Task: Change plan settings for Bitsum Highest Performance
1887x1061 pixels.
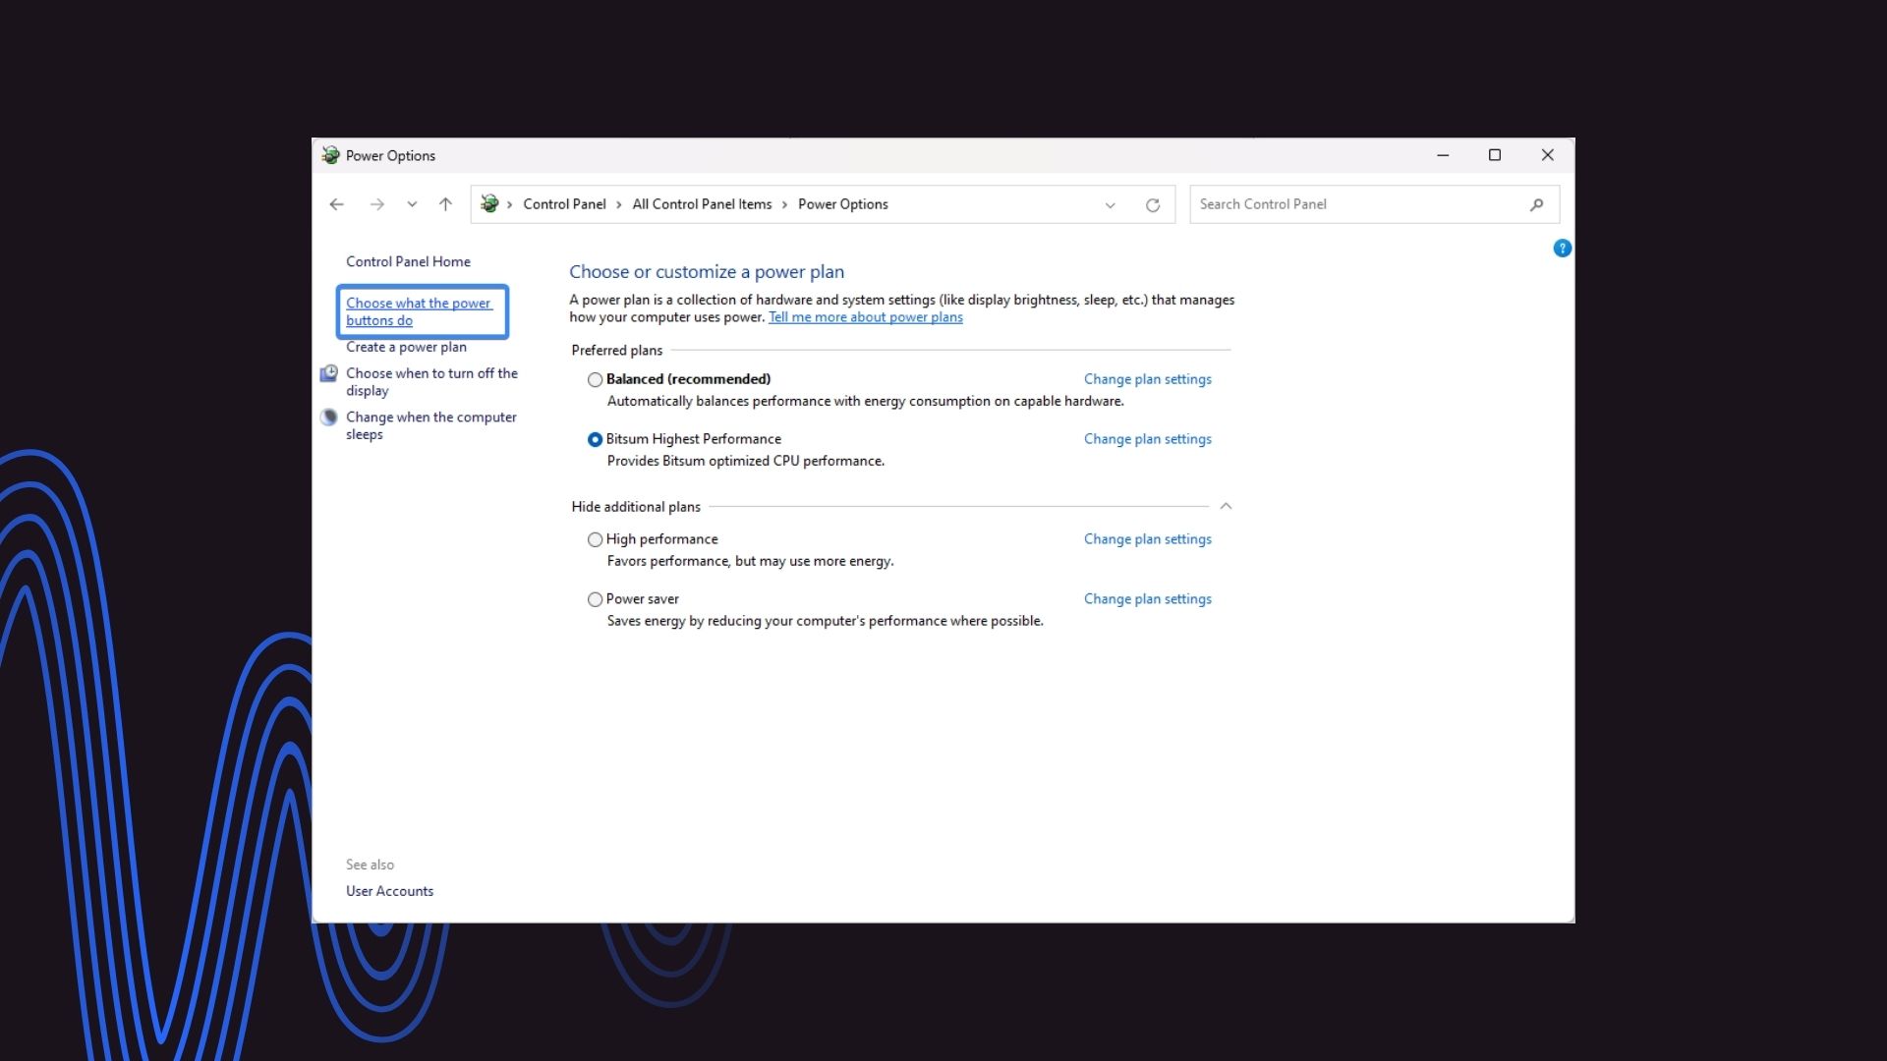Action: click(1147, 439)
